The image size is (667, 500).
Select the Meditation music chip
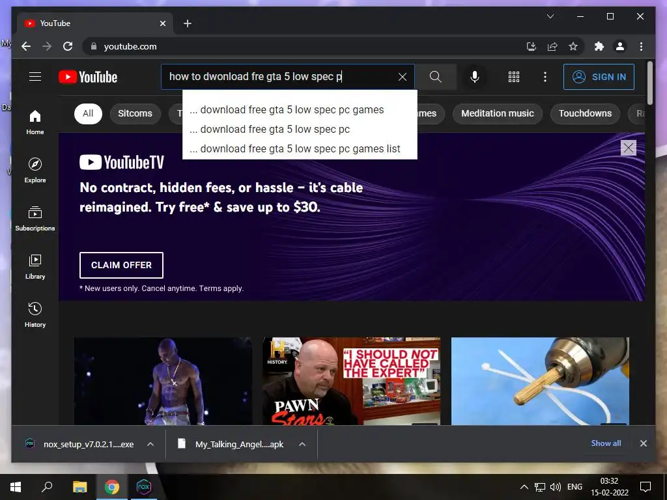[x=497, y=113]
